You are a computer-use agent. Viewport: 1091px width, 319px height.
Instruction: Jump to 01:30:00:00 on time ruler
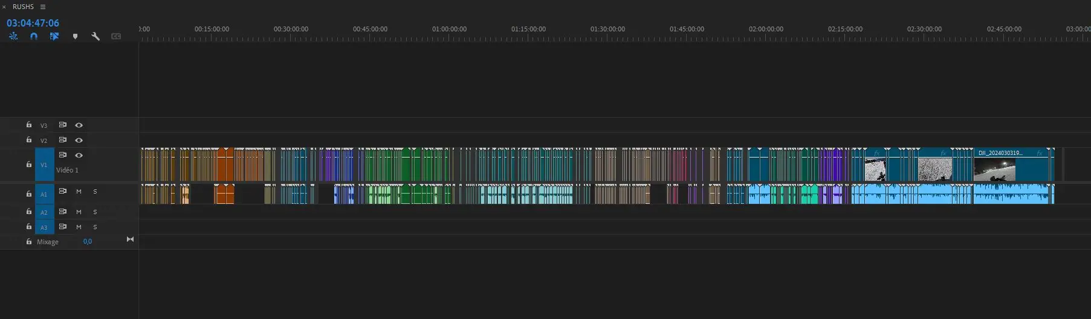coord(607,29)
